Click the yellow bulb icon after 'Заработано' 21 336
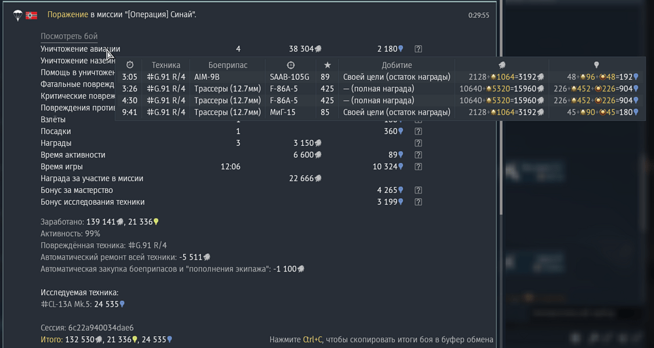Viewport: 654px width, 348px height. click(x=156, y=222)
